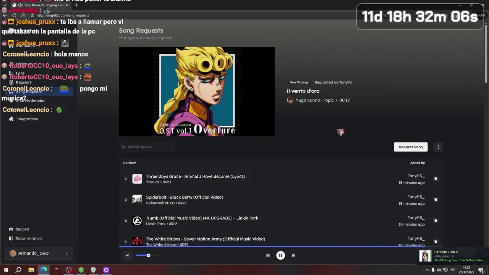Viewport: 489px width, 275px height.
Task: Click Microsoft Edge taskbar icon
Action: click(44, 270)
